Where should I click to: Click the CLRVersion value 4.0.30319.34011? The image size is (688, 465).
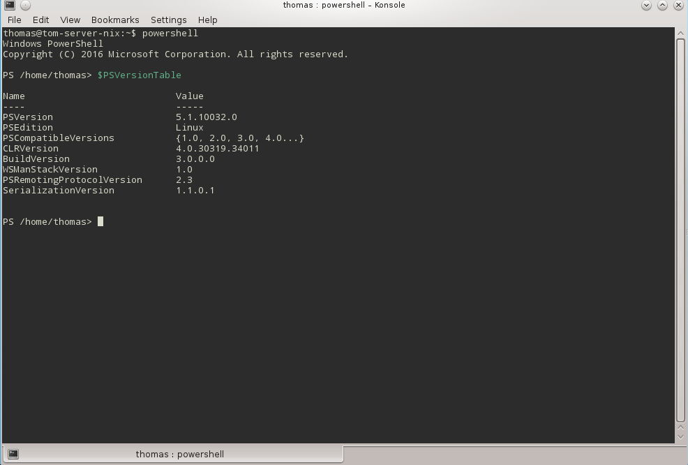pyautogui.click(x=217, y=149)
